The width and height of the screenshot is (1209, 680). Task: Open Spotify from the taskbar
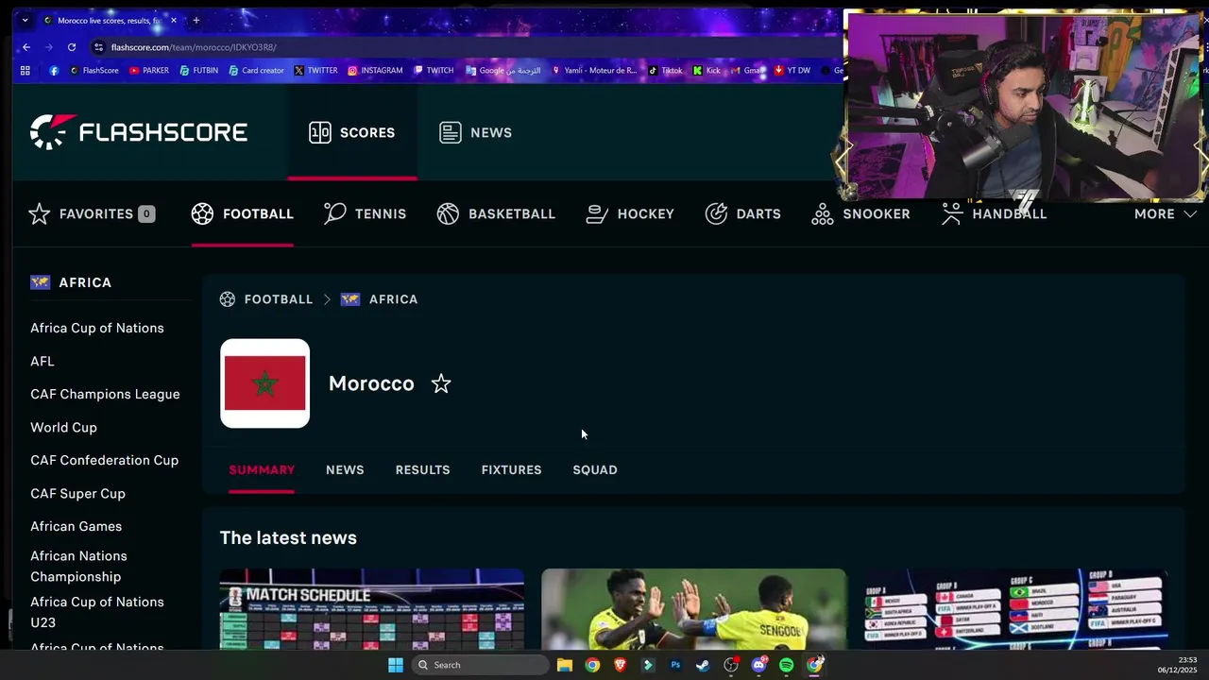(x=787, y=665)
